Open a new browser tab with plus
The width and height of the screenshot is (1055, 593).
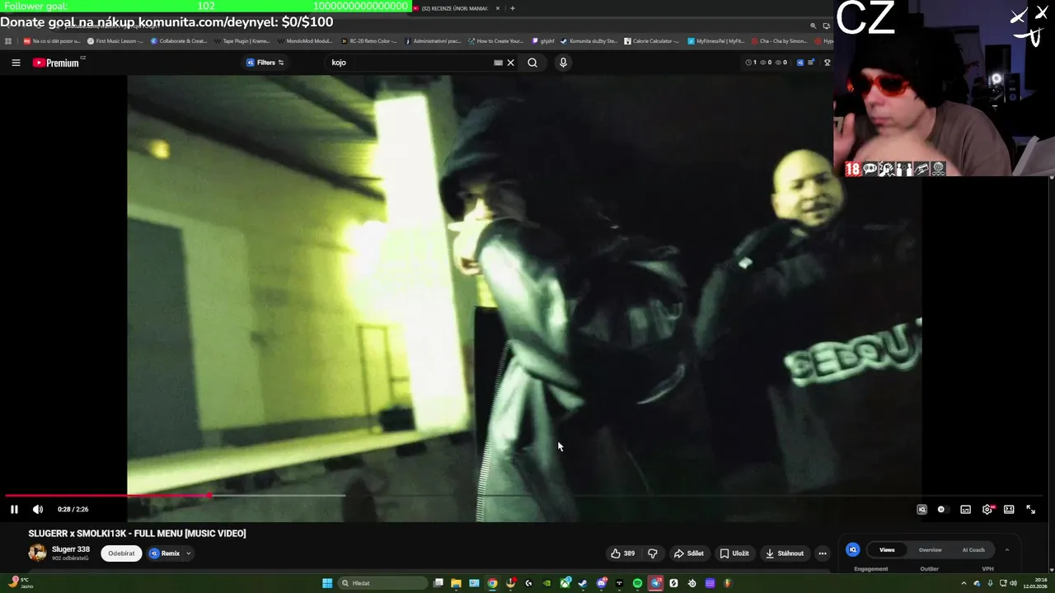[513, 8]
